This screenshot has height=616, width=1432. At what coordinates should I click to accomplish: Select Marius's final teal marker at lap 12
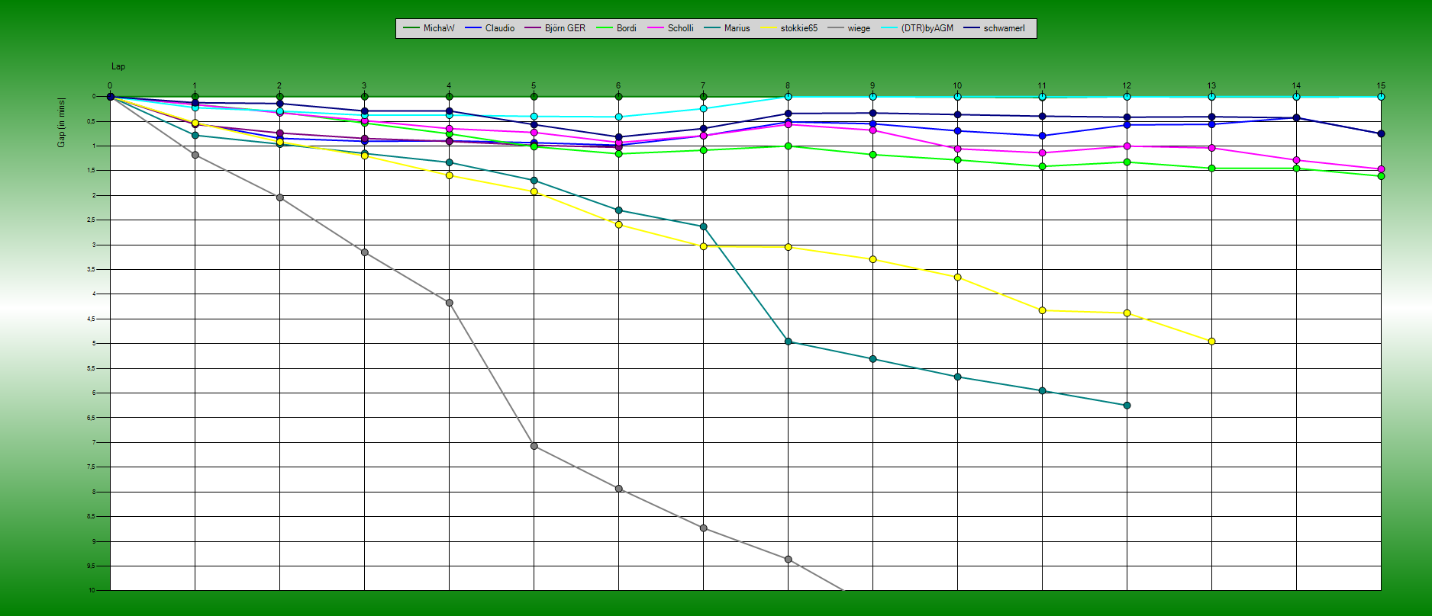(1127, 406)
